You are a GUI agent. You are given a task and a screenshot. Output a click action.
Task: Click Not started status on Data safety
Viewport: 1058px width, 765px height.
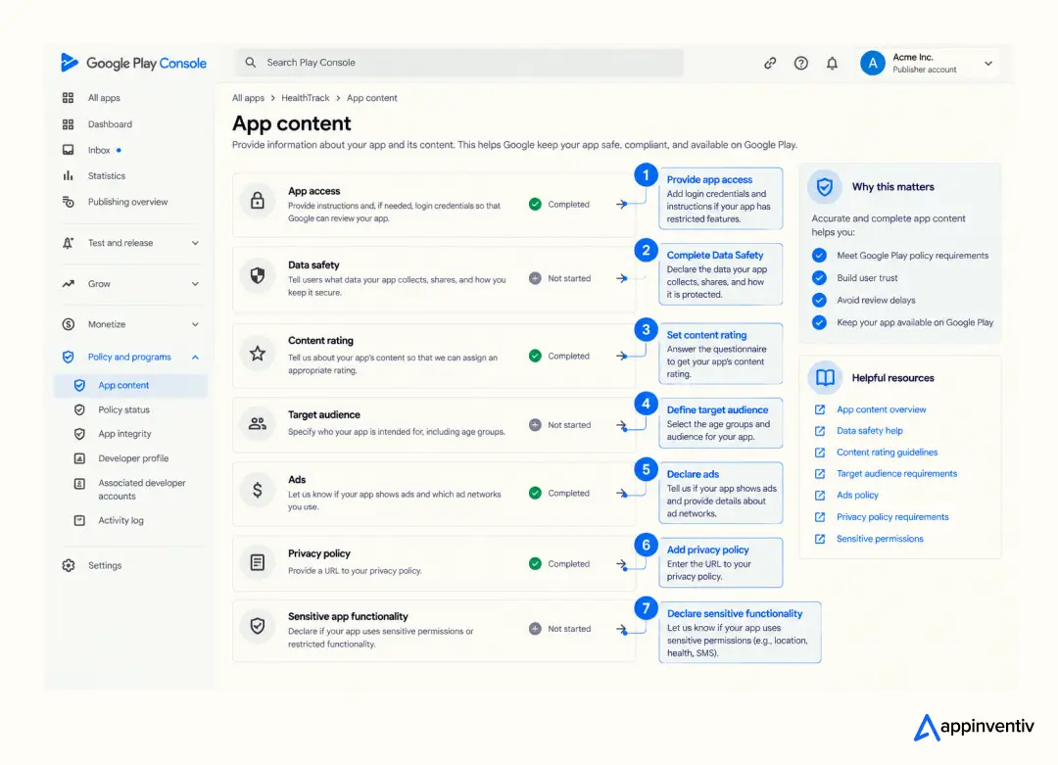click(x=559, y=278)
